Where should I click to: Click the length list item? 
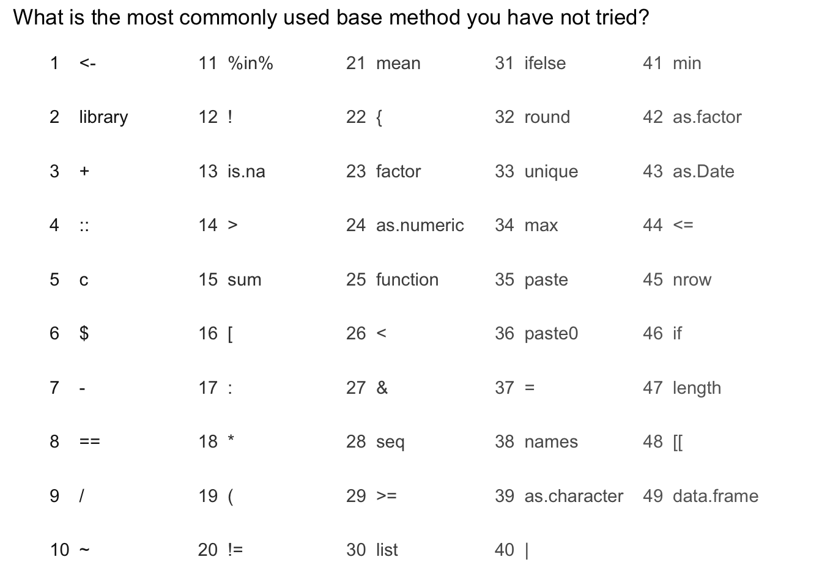pos(697,388)
